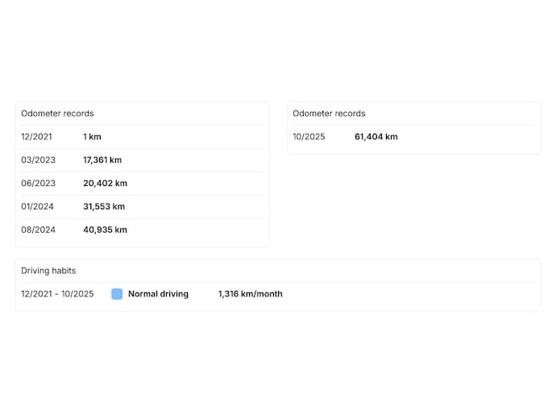Click the 1,316 km/month average value

pos(250,294)
